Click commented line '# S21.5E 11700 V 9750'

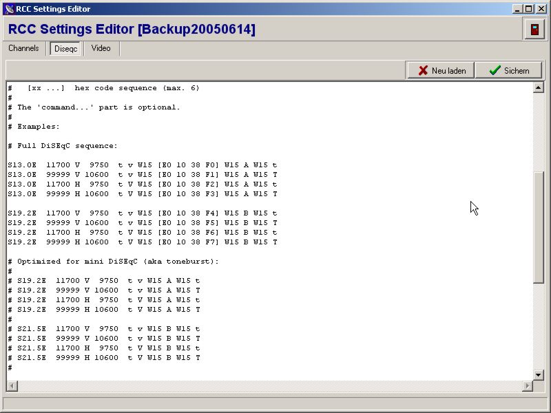click(x=104, y=329)
